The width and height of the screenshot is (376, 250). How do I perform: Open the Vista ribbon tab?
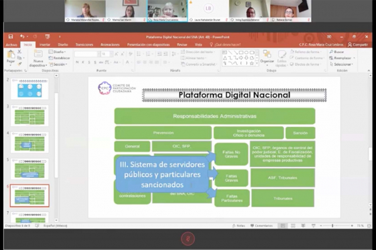198,45
